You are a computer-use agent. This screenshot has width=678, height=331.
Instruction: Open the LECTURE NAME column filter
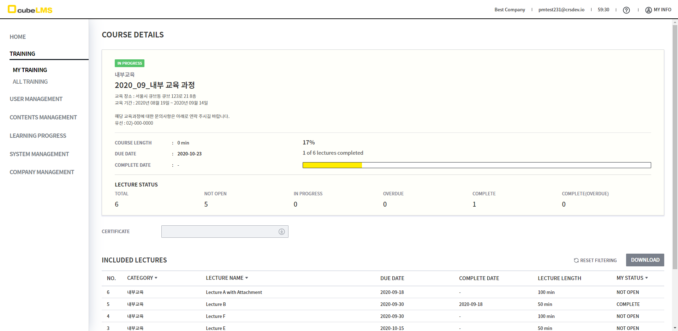pyautogui.click(x=246, y=278)
